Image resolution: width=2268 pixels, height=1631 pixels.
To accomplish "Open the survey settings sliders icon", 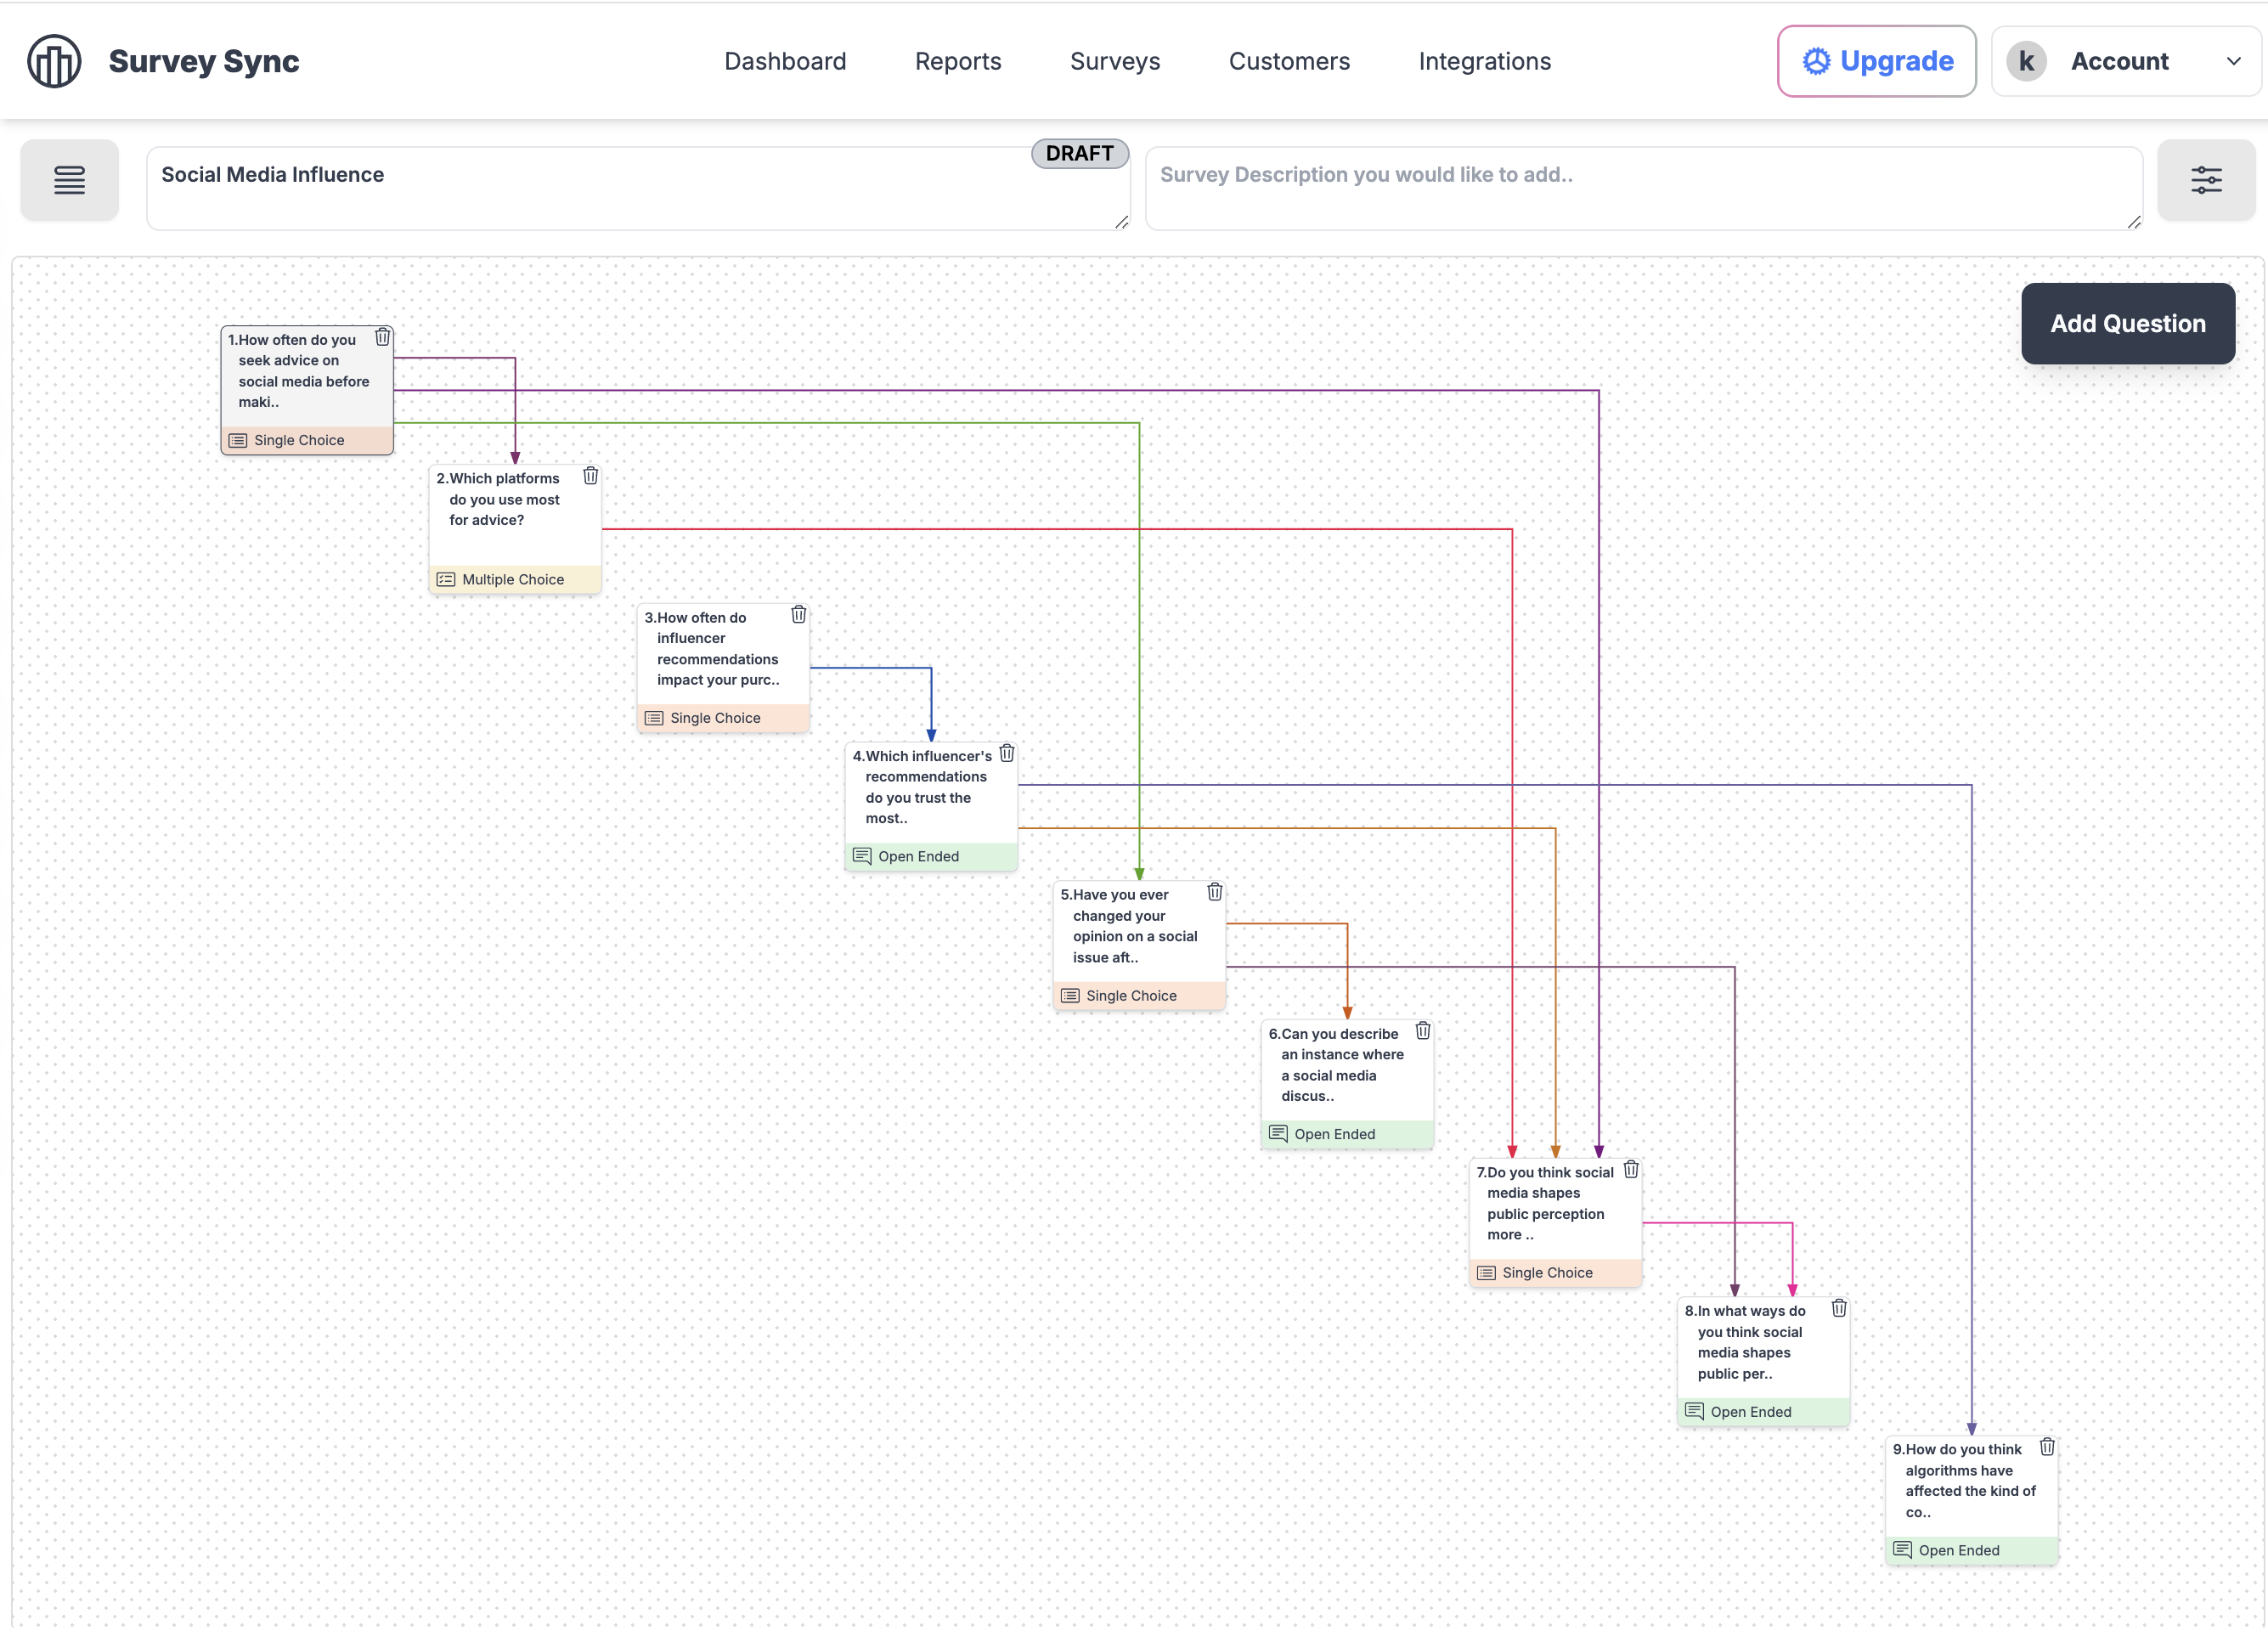I will click(x=2205, y=180).
